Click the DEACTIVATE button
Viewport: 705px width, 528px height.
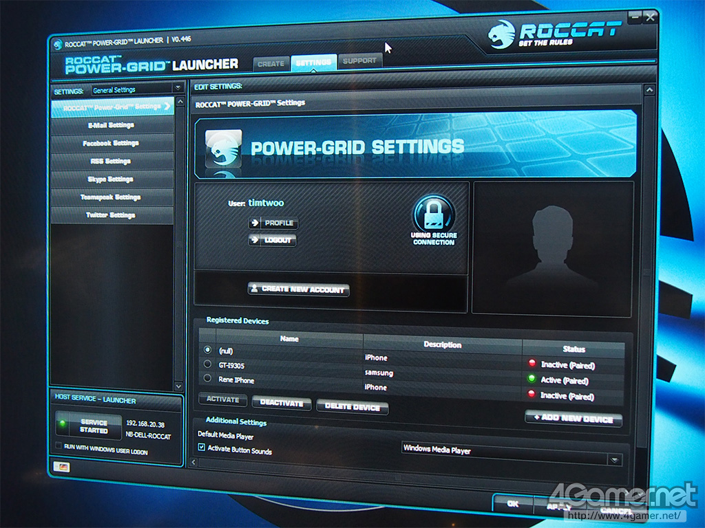tap(282, 403)
